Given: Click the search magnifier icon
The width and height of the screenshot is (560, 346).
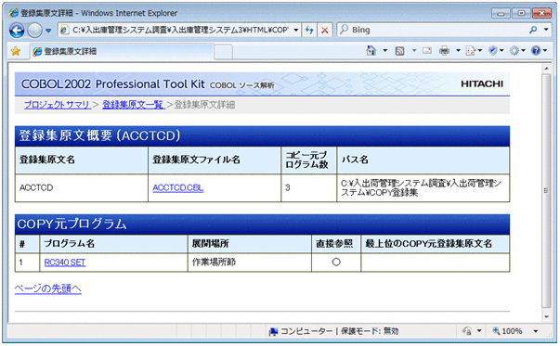Looking at the screenshot, I should (x=533, y=30).
